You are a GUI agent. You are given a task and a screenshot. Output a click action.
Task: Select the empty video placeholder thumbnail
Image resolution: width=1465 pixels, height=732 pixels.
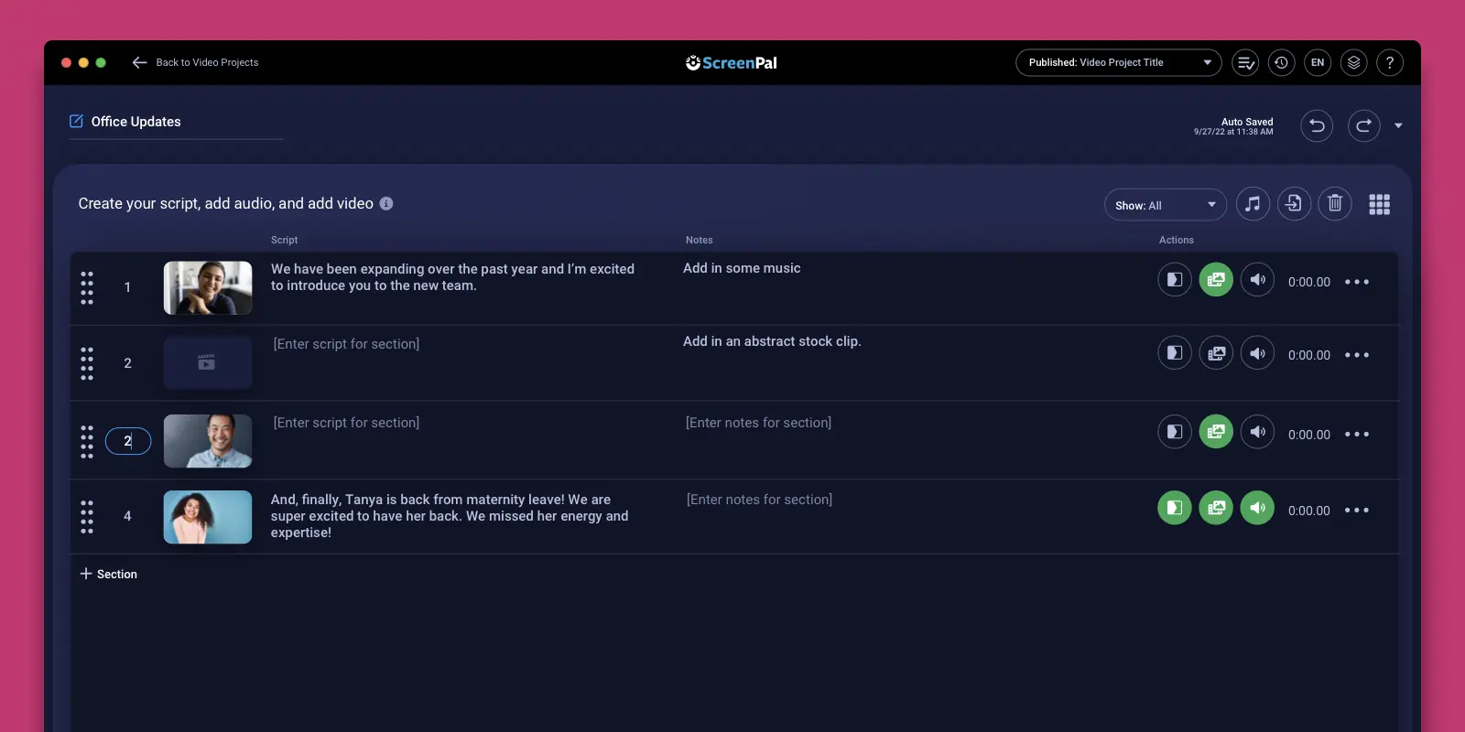[208, 363]
